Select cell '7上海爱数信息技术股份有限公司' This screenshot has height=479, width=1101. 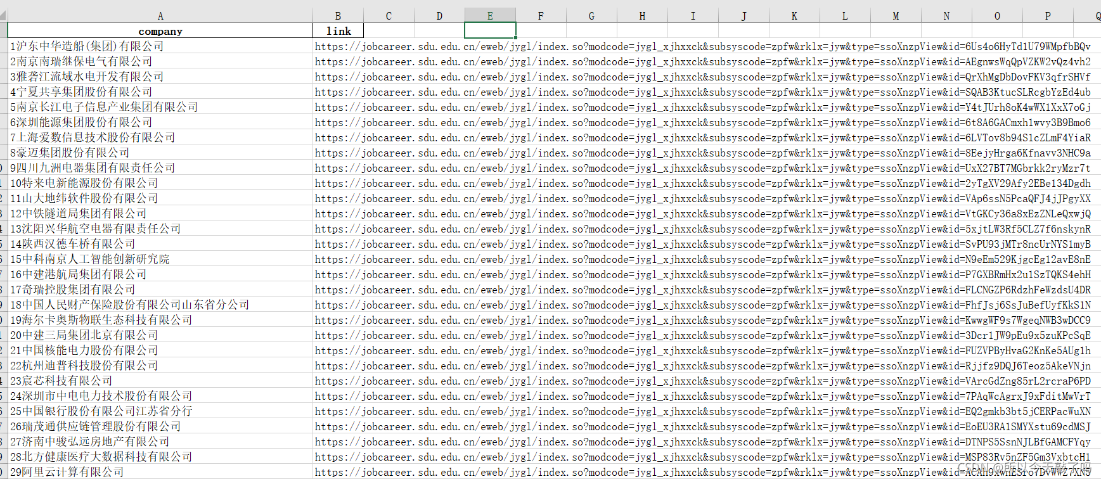[160, 137]
